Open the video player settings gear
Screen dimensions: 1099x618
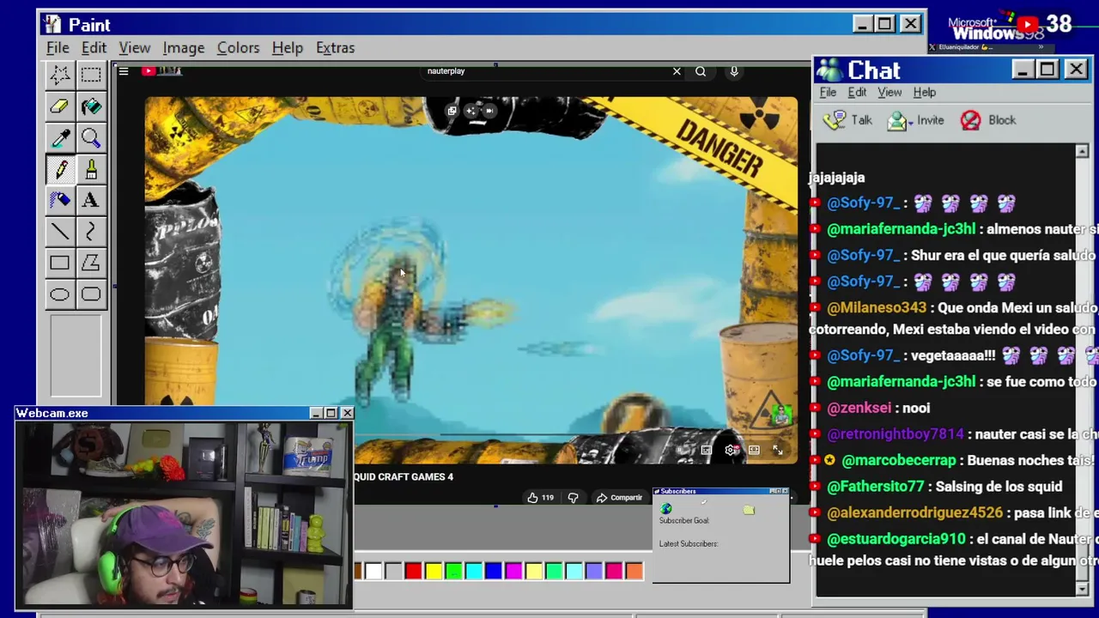point(731,450)
